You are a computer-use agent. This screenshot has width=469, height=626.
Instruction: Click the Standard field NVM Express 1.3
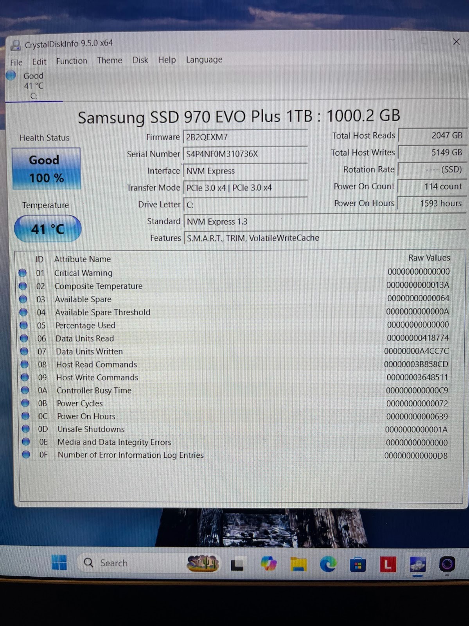[325, 221]
